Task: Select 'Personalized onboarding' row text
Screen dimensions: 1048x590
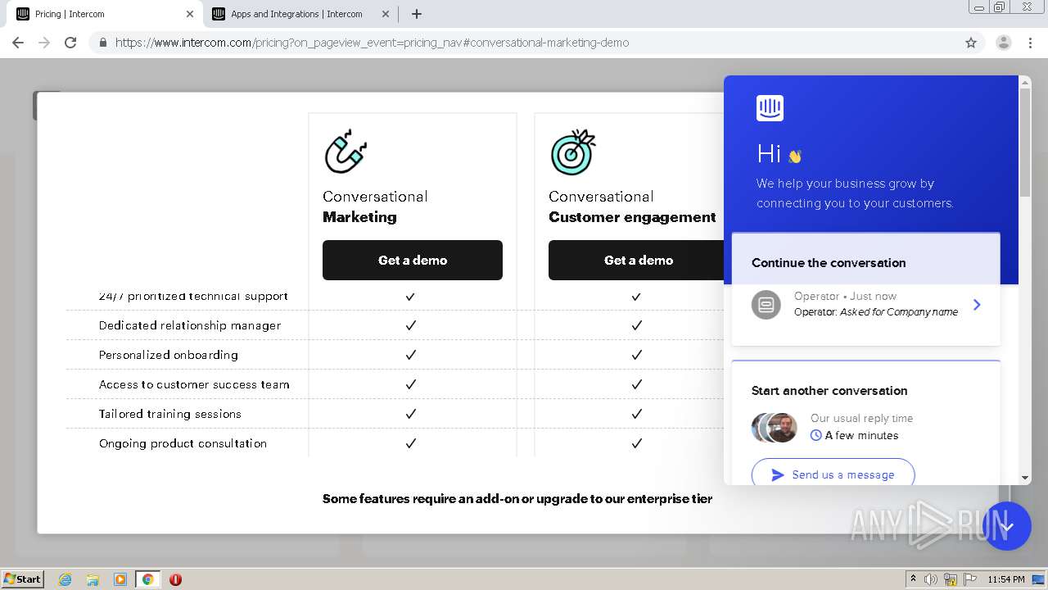Action: click(169, 355)
